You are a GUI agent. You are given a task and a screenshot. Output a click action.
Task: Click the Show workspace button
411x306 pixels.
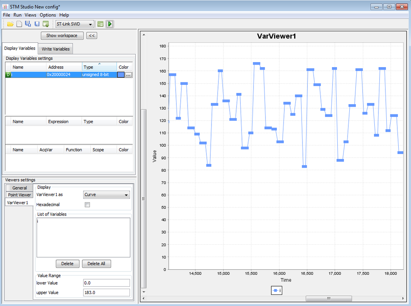click(62, 36)
